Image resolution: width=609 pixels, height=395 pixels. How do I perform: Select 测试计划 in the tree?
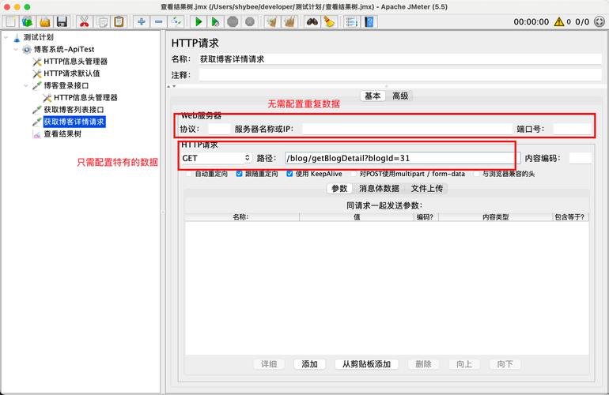(39, 37)
